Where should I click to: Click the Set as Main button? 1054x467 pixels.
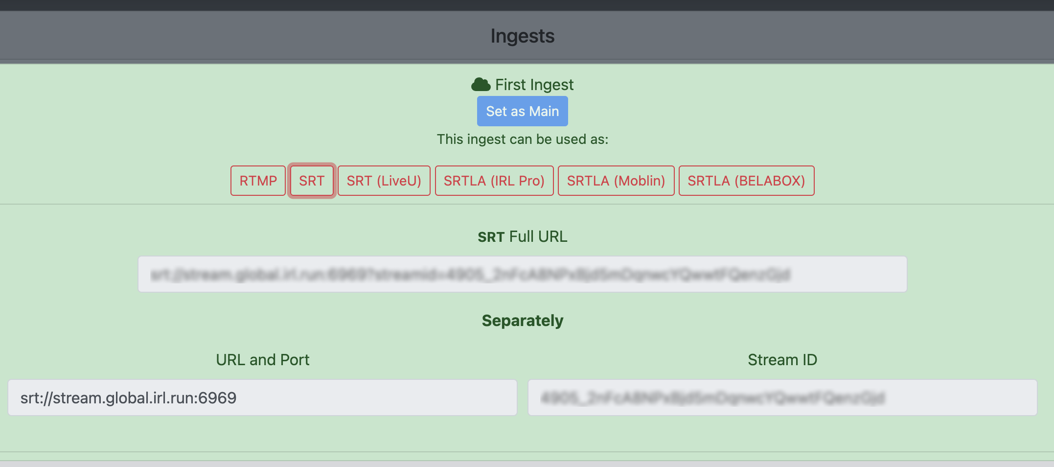pyautogui.click(x=522, y=111)
